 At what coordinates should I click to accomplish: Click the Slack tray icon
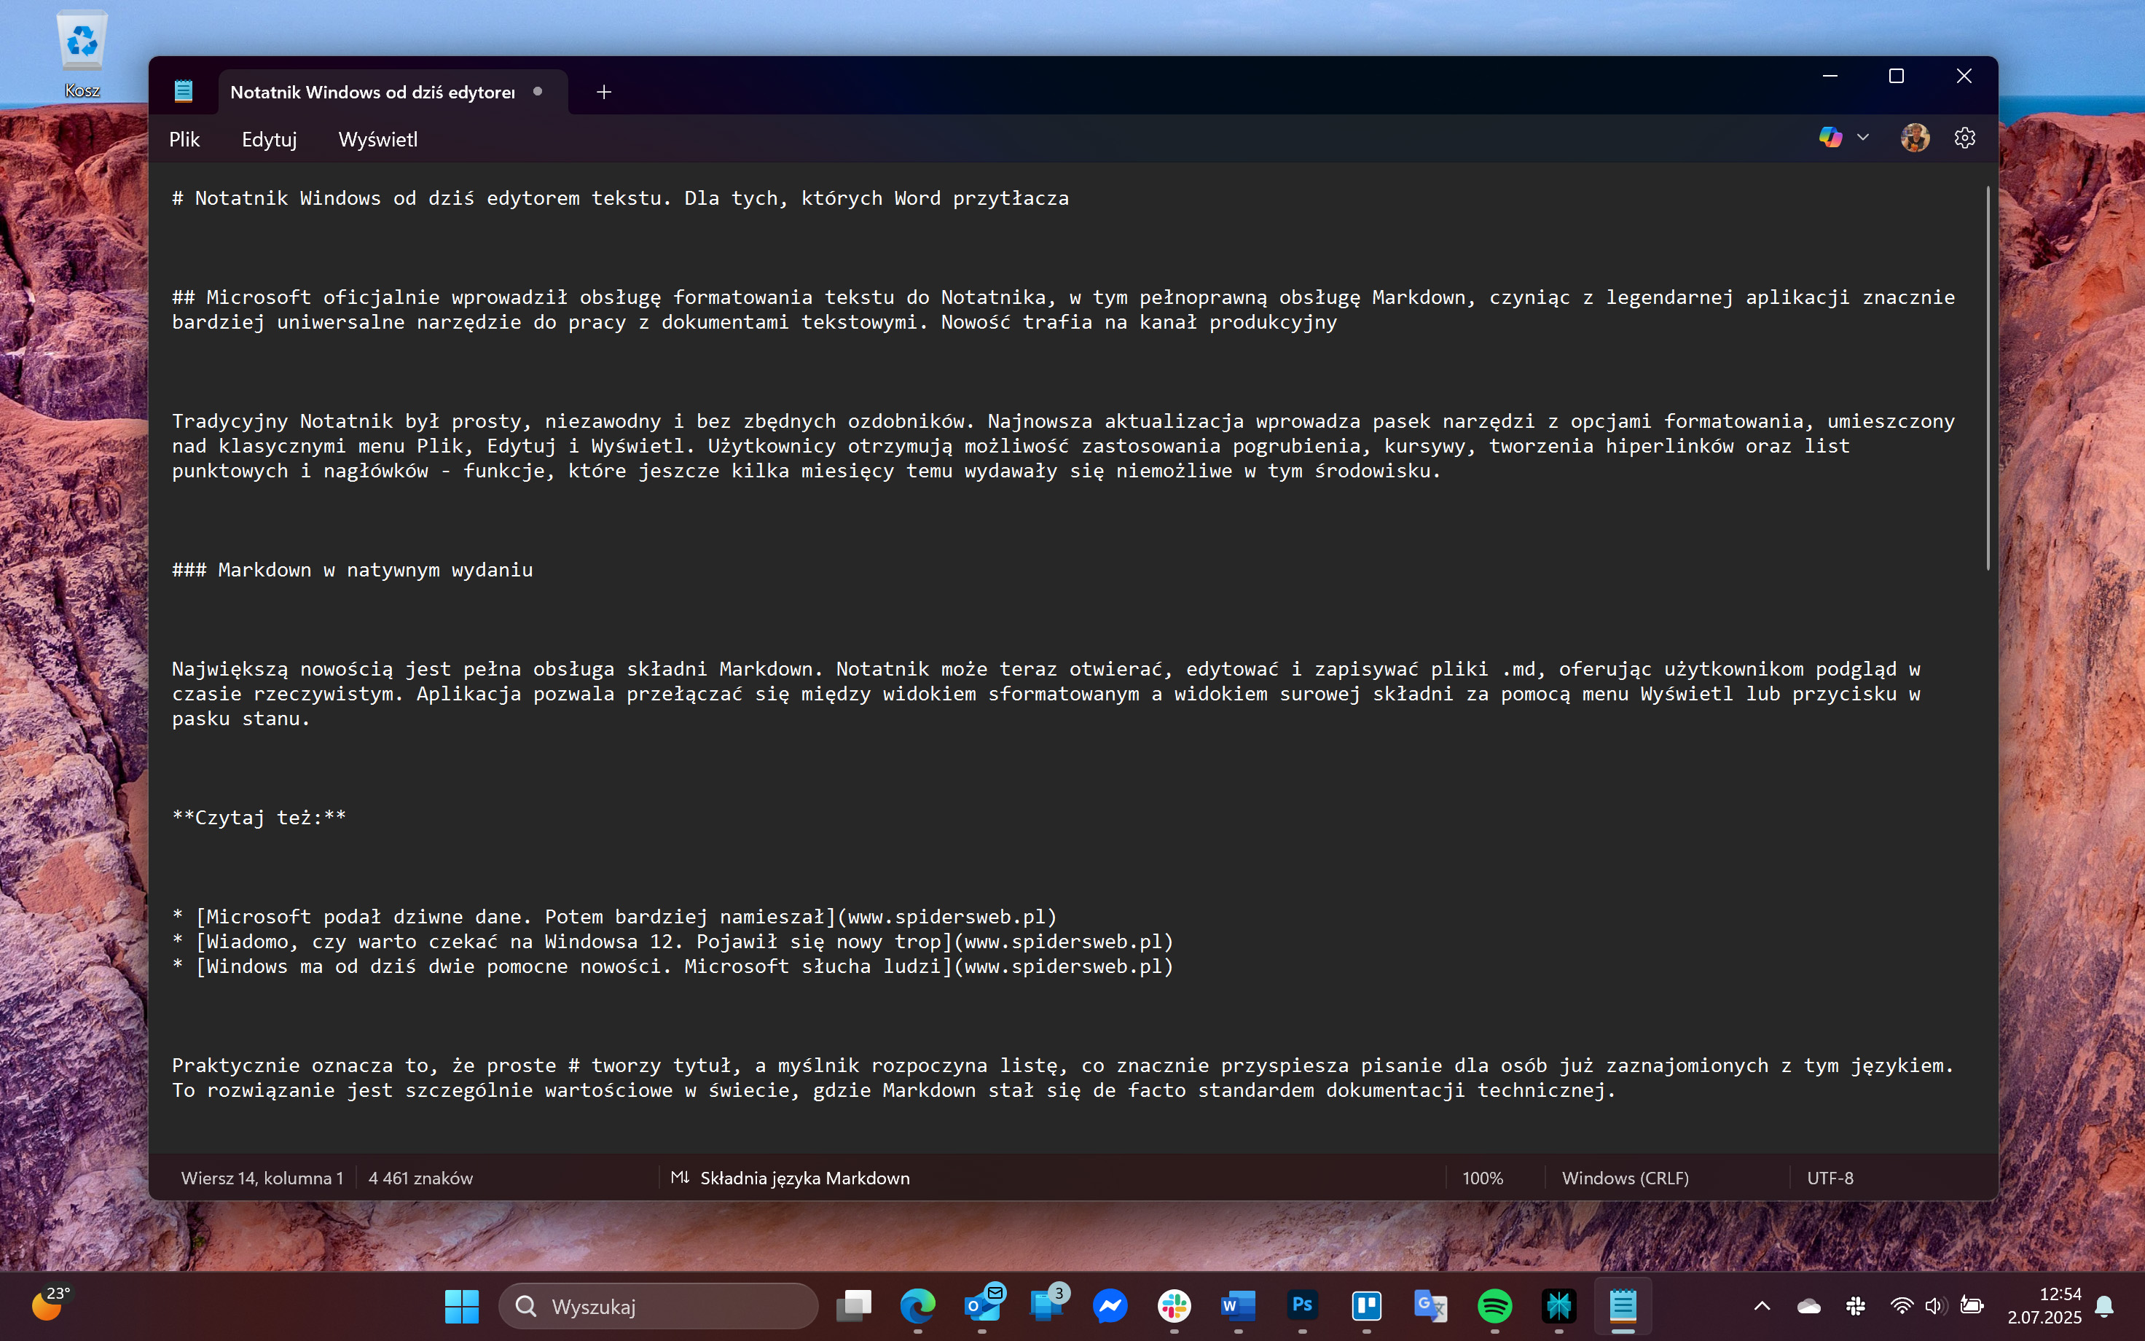[x=1855, y=1305]
